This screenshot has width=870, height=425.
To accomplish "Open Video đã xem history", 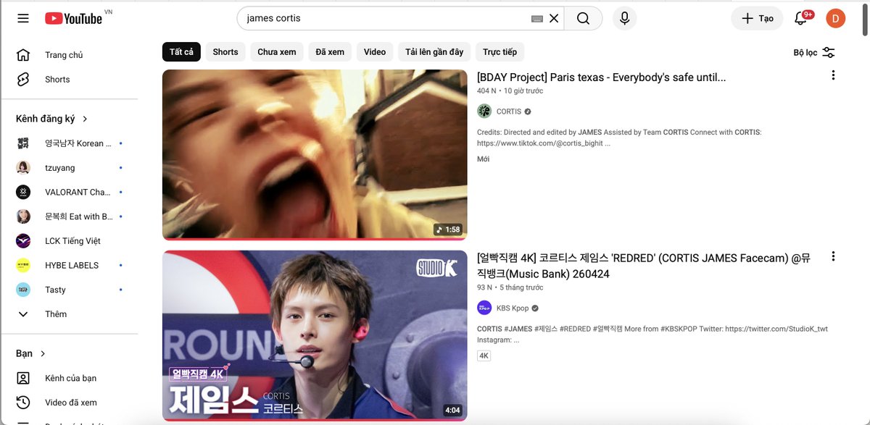I will (70, 403).
